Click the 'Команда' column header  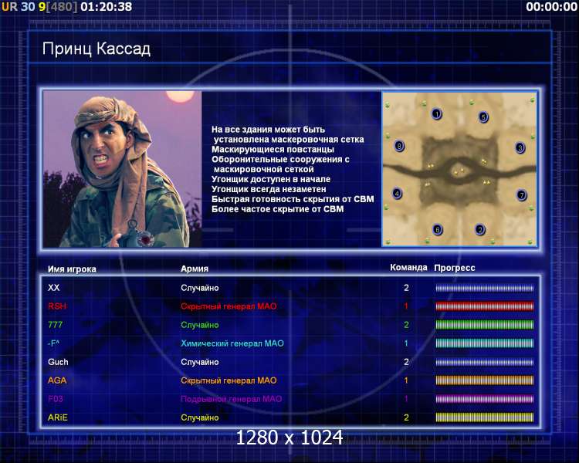pyautogui.click(x=408, y=267)
